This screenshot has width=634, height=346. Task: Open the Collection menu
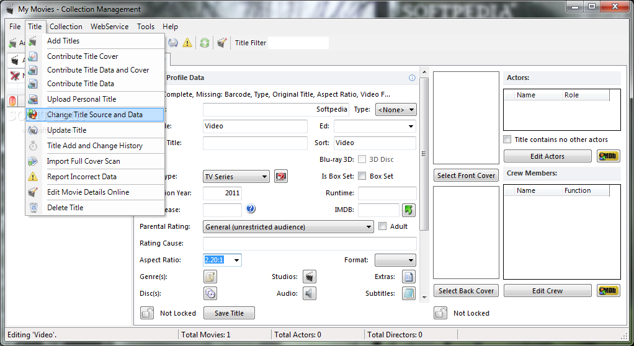click(66, 26)
